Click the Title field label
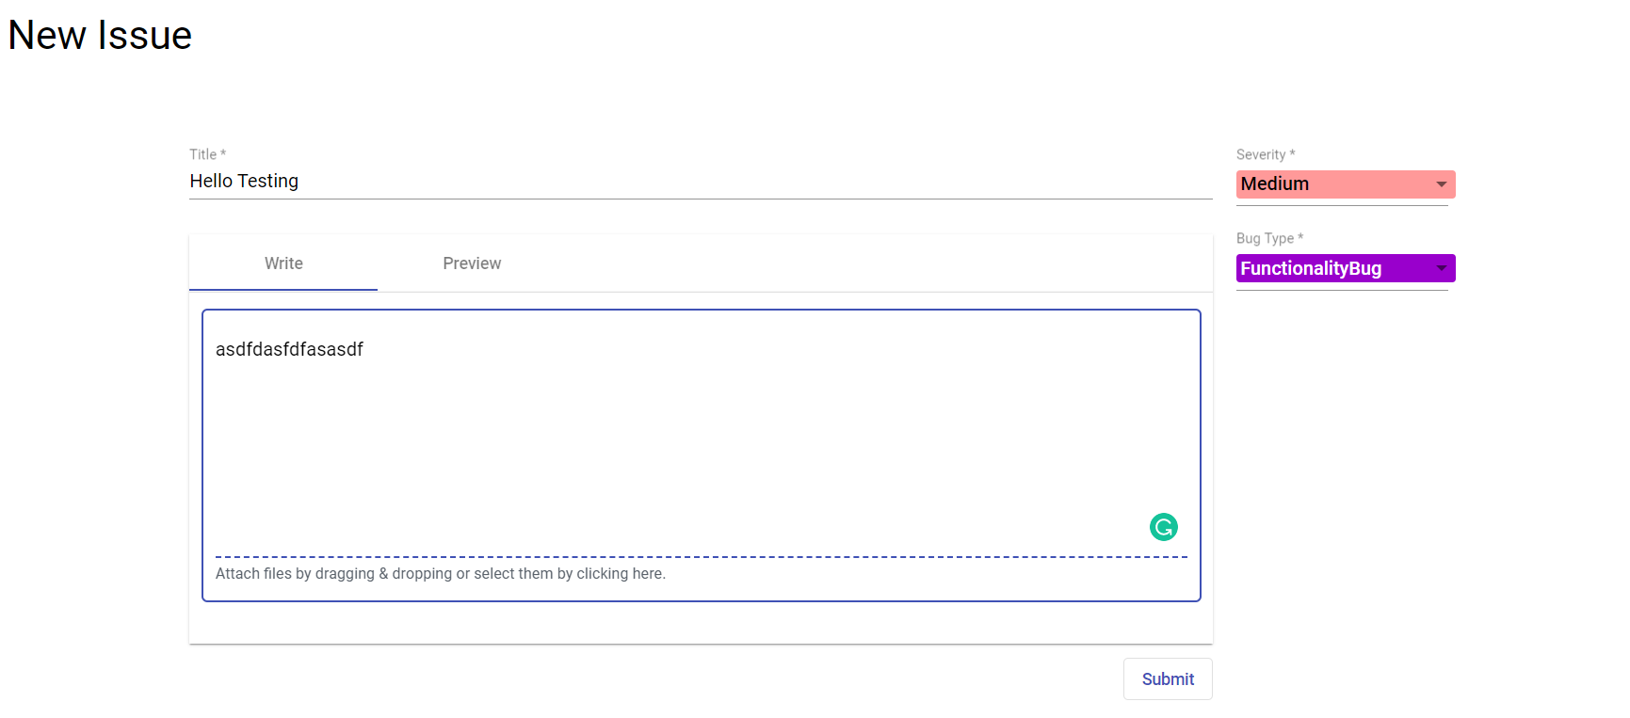1630x718 pixels. (207, 154)
